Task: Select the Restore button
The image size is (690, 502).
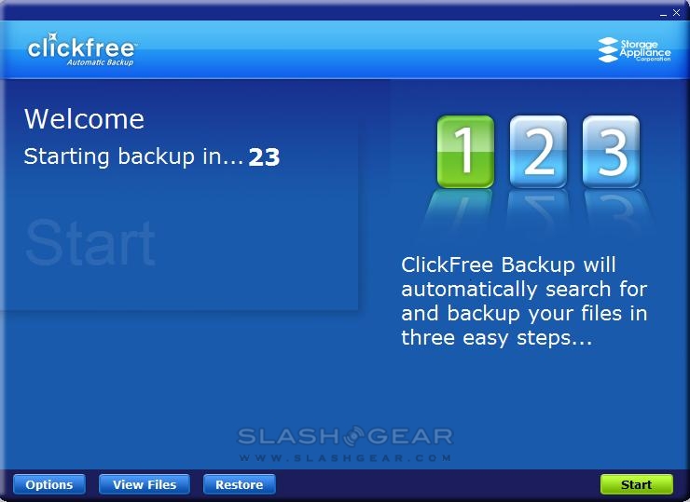Action: [x=240, y=484]
